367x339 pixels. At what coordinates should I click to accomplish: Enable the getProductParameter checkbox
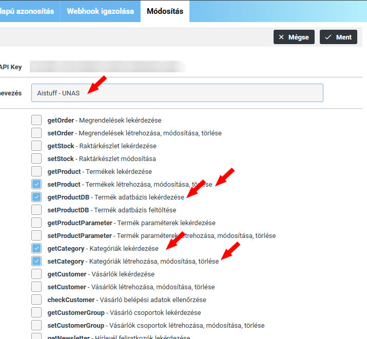coord(36,223)
